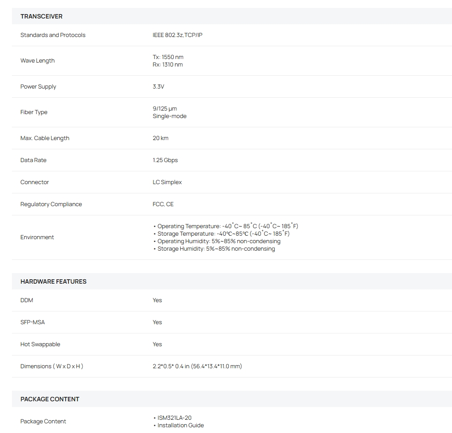Click the HARDWARE FEATURES section header
This screenshot has width=452, height=433.
pyautogui.click(x=53, y=281)
